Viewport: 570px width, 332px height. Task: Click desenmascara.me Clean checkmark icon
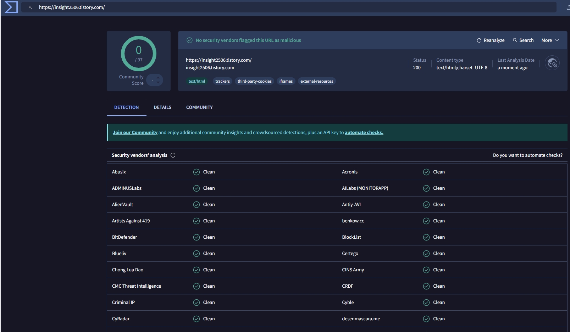426,319
